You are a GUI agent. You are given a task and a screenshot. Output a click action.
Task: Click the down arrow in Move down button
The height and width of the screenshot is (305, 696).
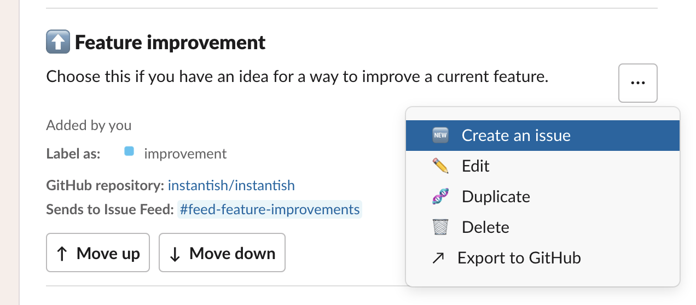coord(175,254)
